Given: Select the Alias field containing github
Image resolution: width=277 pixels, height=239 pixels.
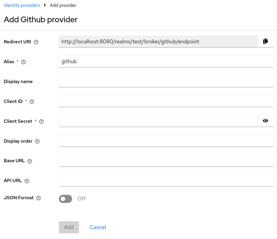Looking at the screenshot, I should click(166, 61).
